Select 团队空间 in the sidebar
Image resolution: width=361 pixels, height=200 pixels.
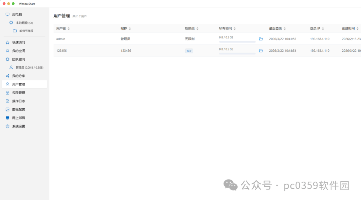(18, 59)
